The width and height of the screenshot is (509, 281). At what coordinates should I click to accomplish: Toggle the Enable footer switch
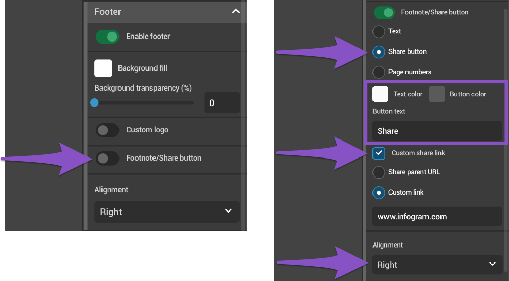click(x=107, y=37)
